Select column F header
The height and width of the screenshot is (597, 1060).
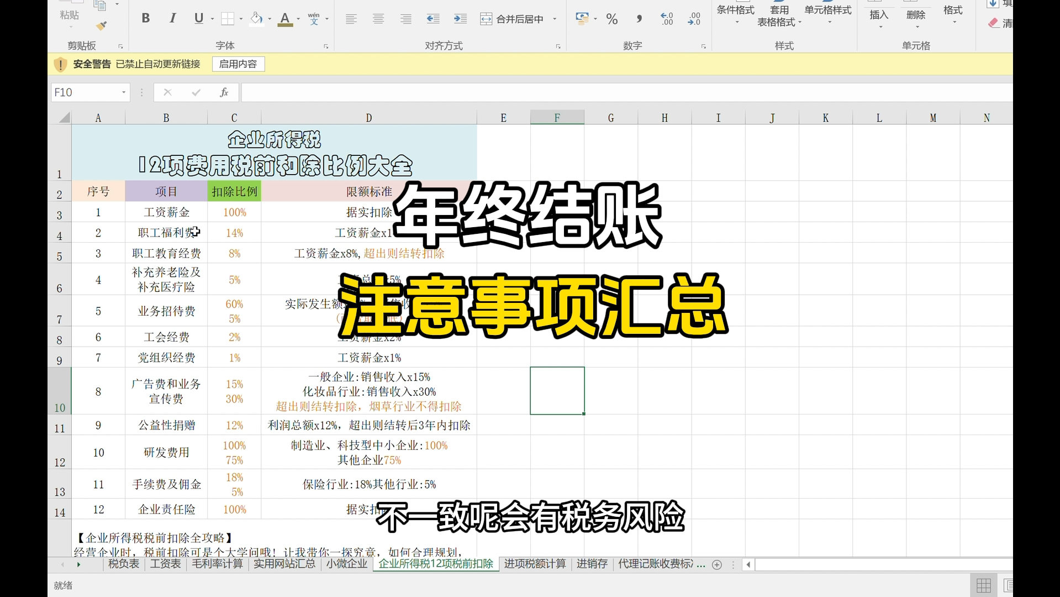557,118
